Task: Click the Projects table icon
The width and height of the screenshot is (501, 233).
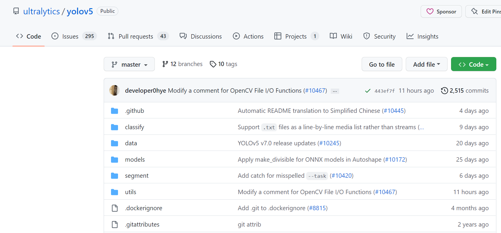Action: [x=278, y=36]
